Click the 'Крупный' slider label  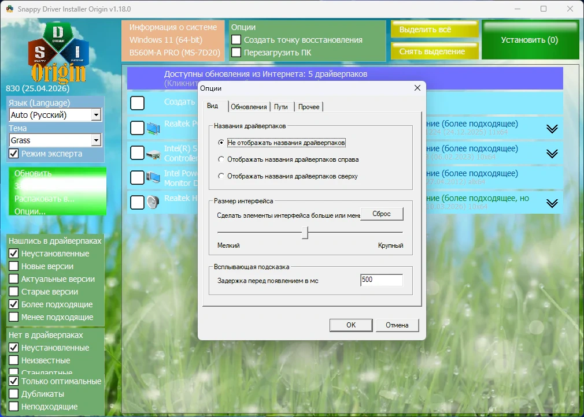click(x=390, y=245)
